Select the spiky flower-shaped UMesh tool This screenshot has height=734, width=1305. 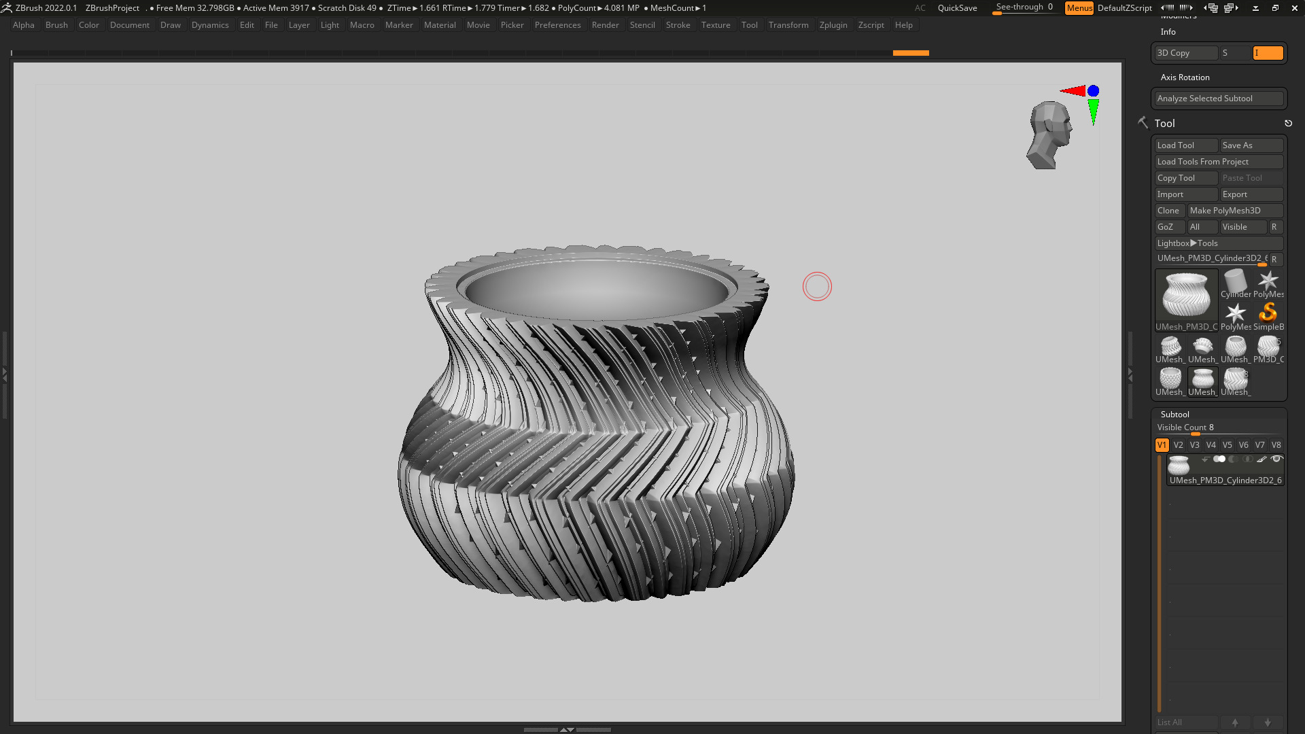1203,349
